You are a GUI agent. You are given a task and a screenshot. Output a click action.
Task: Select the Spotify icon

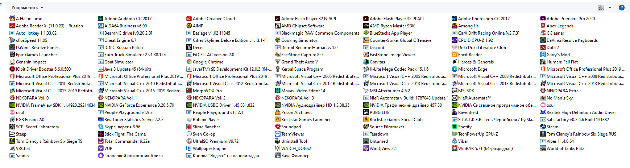pos(455,127)
